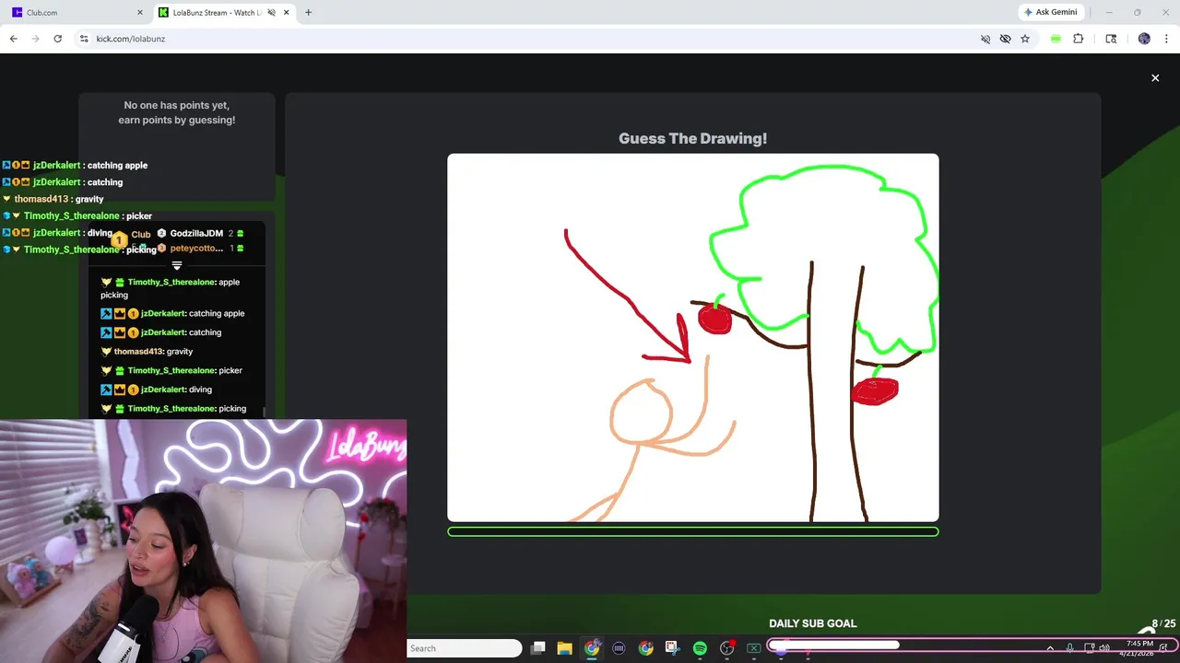The image size is (1180, 663).
Task: Click 'No one has points yet' notice
Action: click(177, 112)
